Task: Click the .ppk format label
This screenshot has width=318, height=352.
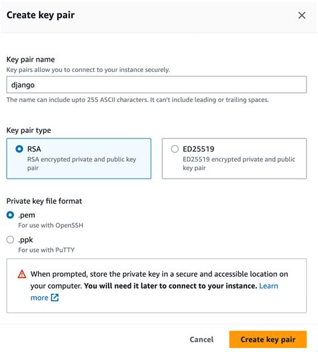Action: (25, 240)
